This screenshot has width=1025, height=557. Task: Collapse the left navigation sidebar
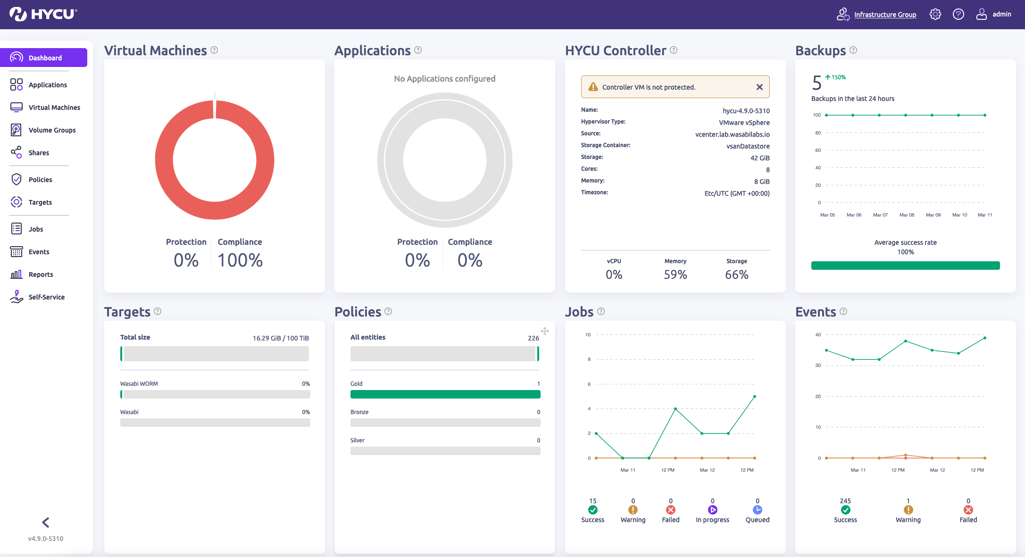(x=46, y=522)
